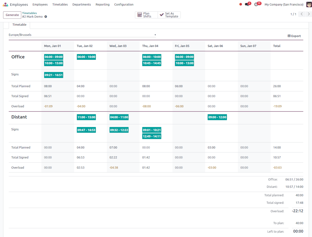The width and height of the screenshot is (312, 237).
Task: Click Distant total overload -03:03
Action: pos(277,168)
